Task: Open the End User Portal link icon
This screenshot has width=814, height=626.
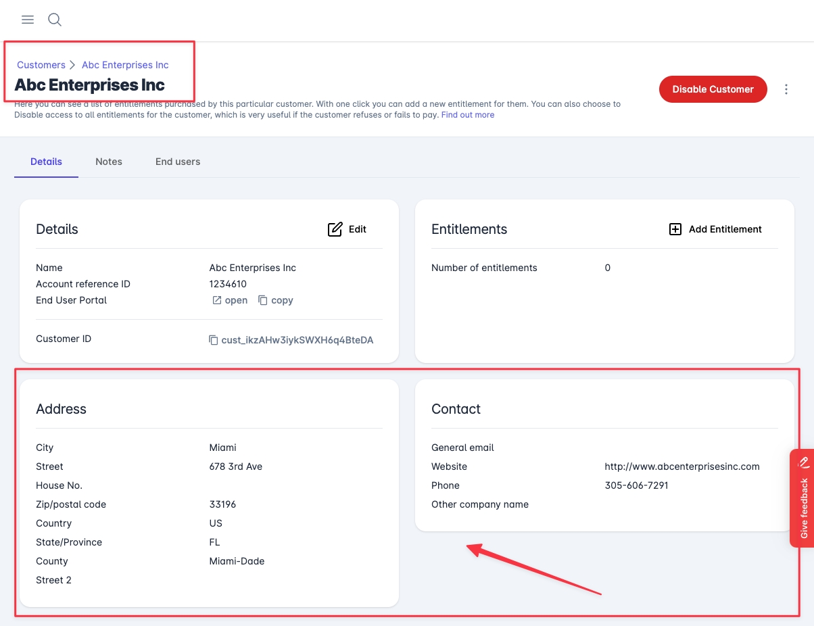Action: click(x=217, y=300)
